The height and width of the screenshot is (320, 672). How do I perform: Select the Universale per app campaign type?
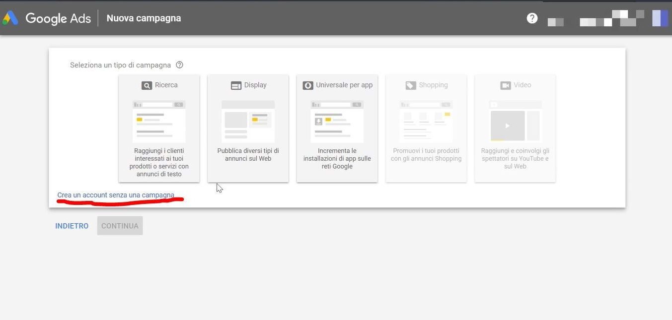337,128
